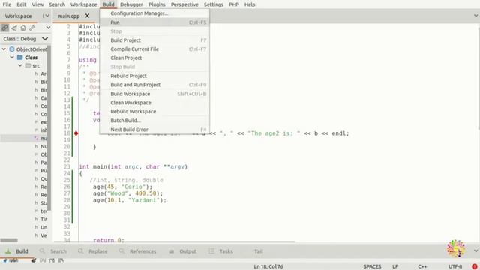Image resolution: width=480 pixels, height=270 pixels.
Task: Open the Tasks tab
Action: (226, 251)
